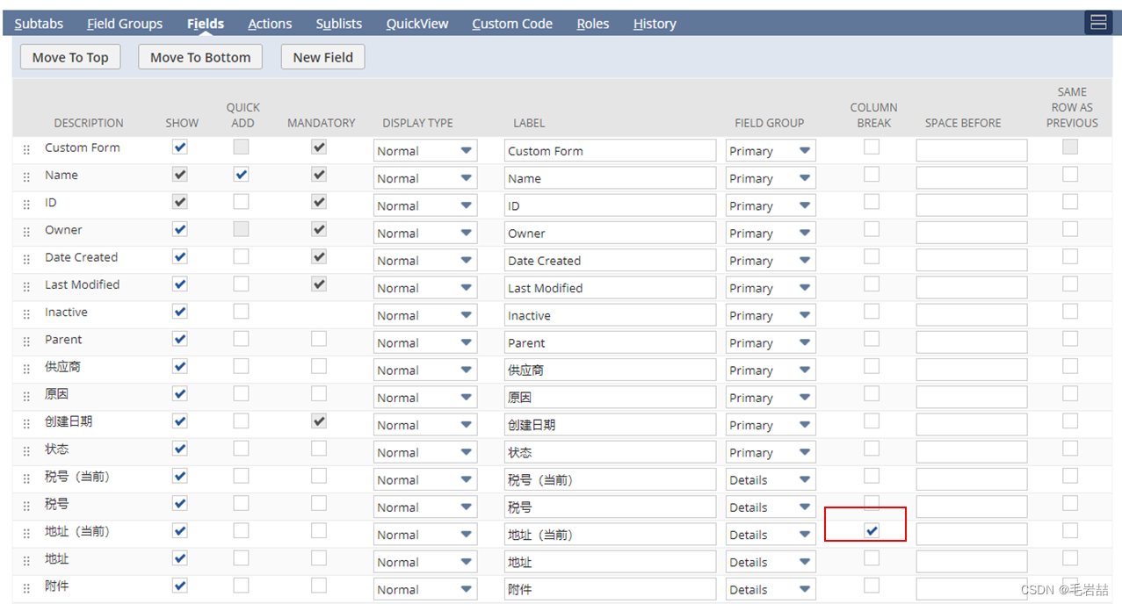Click the Label input field for Owner

(610, 232)
